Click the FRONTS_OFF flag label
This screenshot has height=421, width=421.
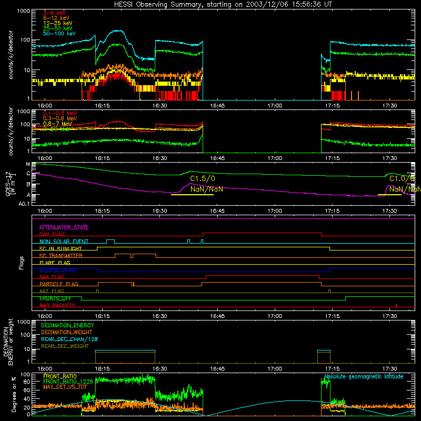(55, 298)
